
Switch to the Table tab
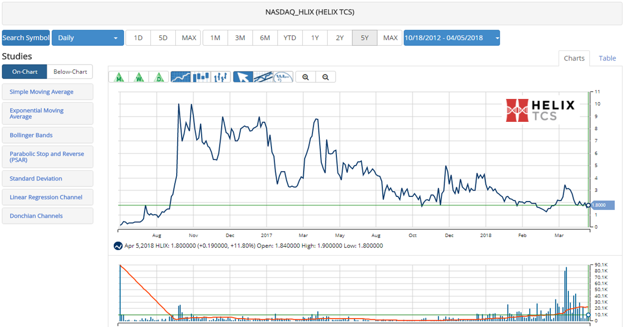point(607,58)
